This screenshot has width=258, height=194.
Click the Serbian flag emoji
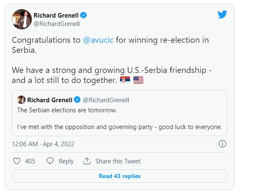point(125,80)
